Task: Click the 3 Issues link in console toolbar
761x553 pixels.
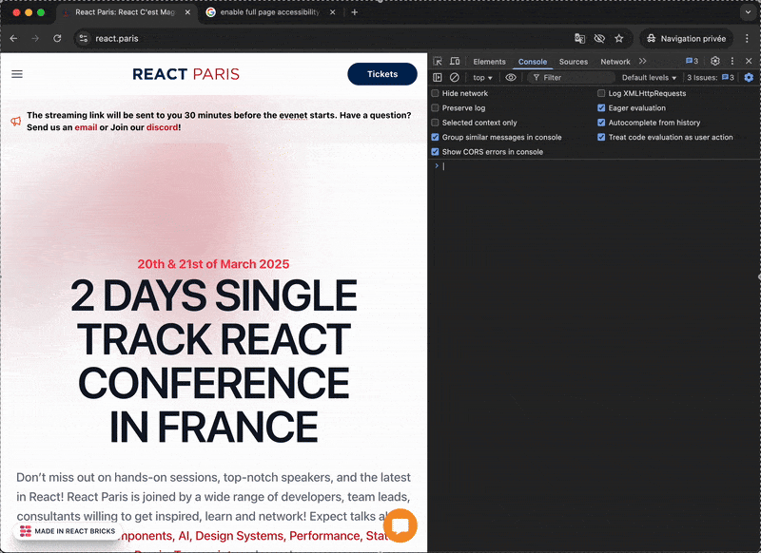Action: (711, 78)
